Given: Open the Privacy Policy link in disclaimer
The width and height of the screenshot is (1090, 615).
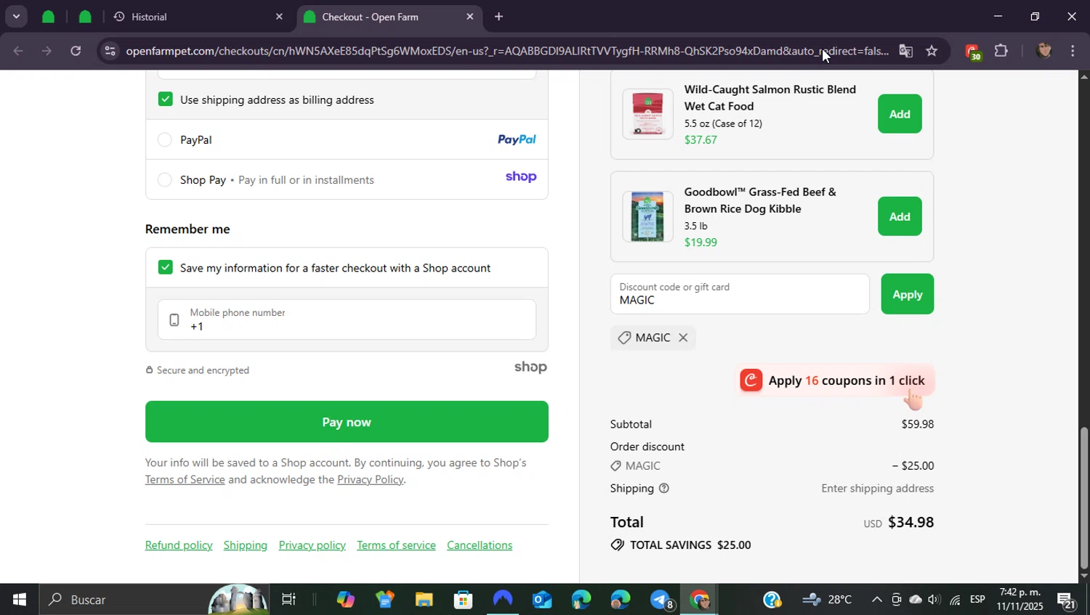Looking at the screenshot, I should point(370,479).
